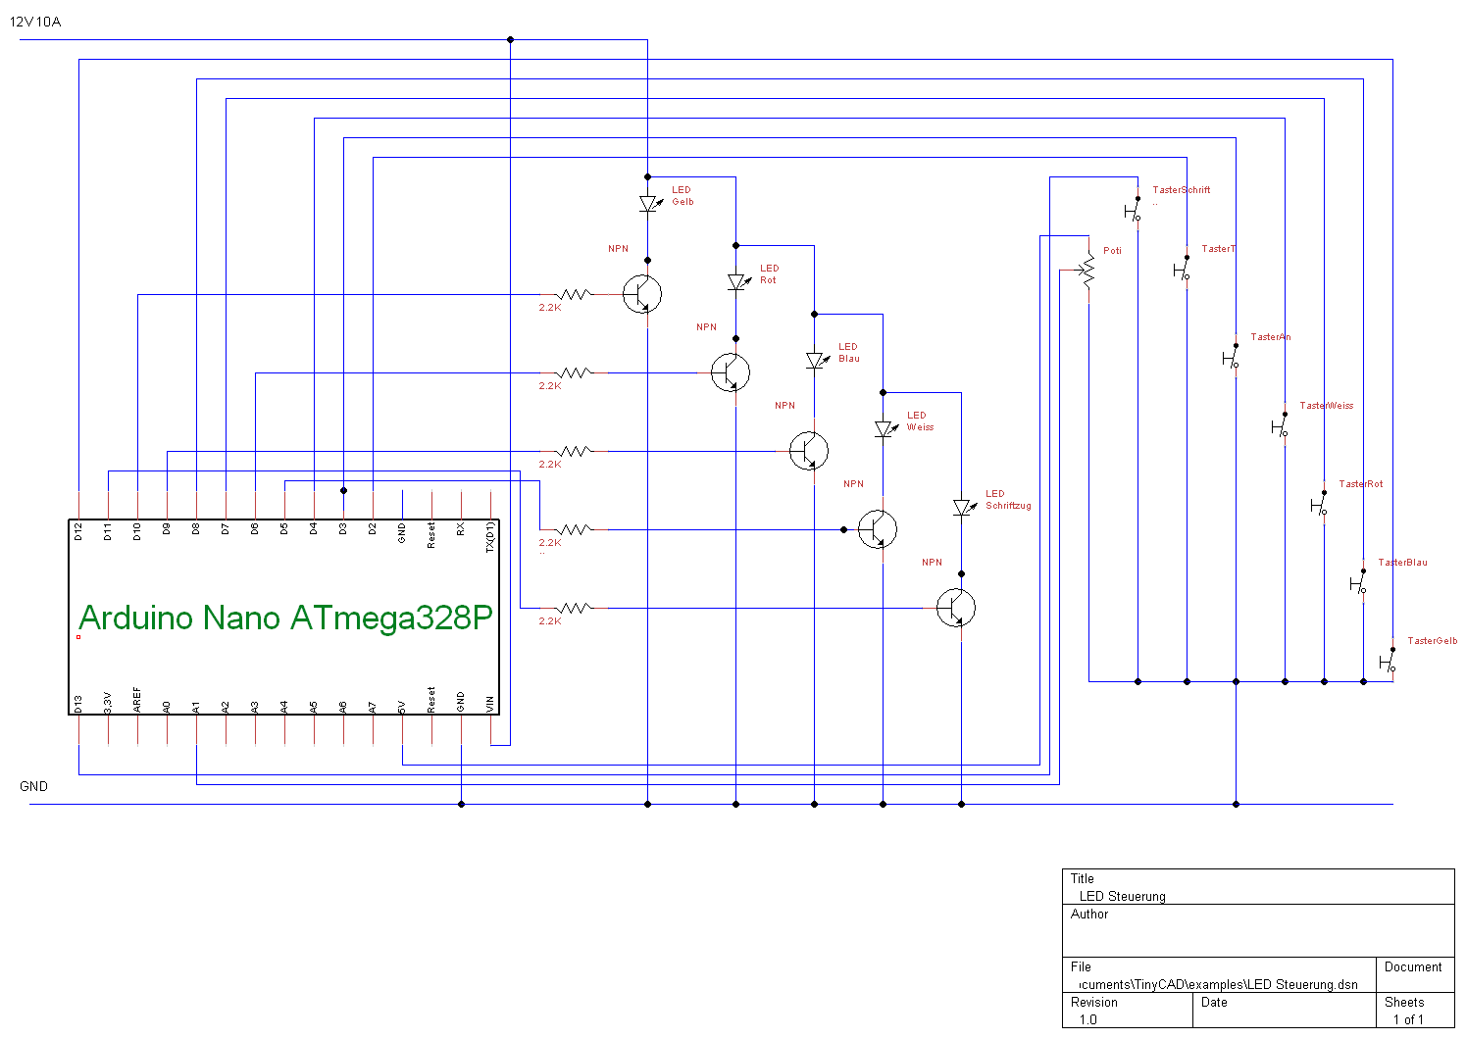This screenshot has height=1039, width=1466.
Task: Pick the NPN transistor under LED Blau
Action: click(808, 451)
